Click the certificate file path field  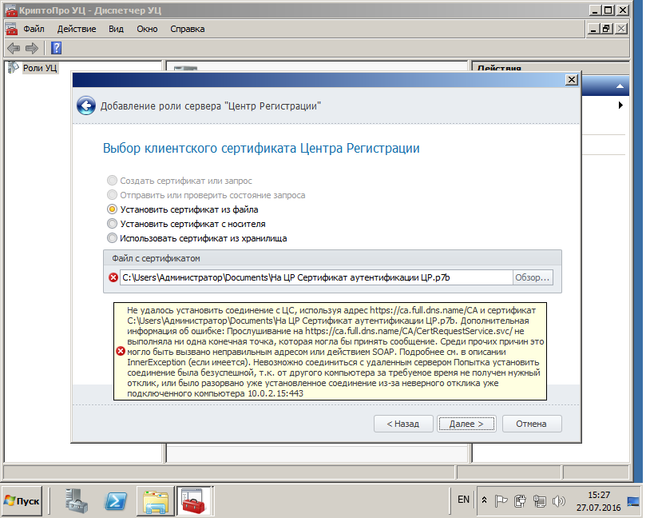pyautogui.click(x=316, y=277)
